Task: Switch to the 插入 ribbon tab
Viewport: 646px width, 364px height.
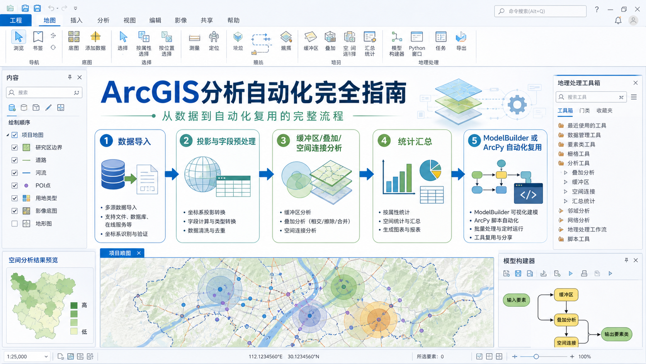Action: click(x=76, y=20)
